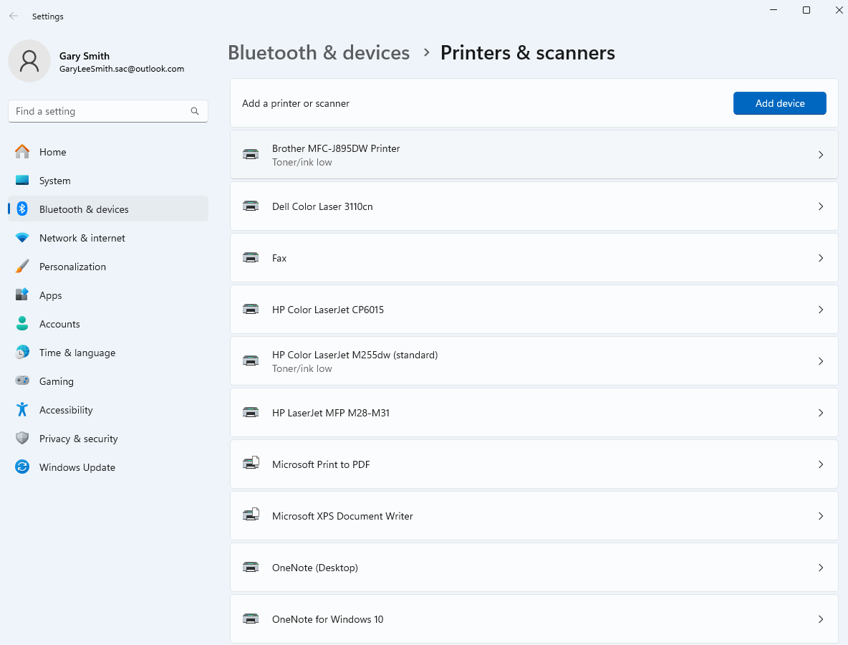Select the Apps section

click(50, 295)
